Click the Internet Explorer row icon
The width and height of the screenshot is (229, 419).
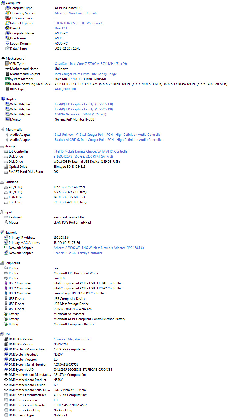click(7, 23)
